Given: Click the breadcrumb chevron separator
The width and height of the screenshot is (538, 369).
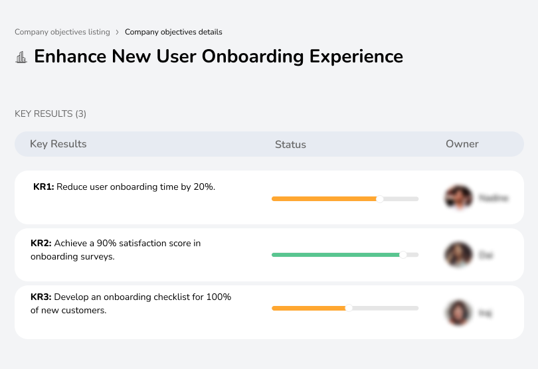Looking at the screenshot, I should 118,33.
